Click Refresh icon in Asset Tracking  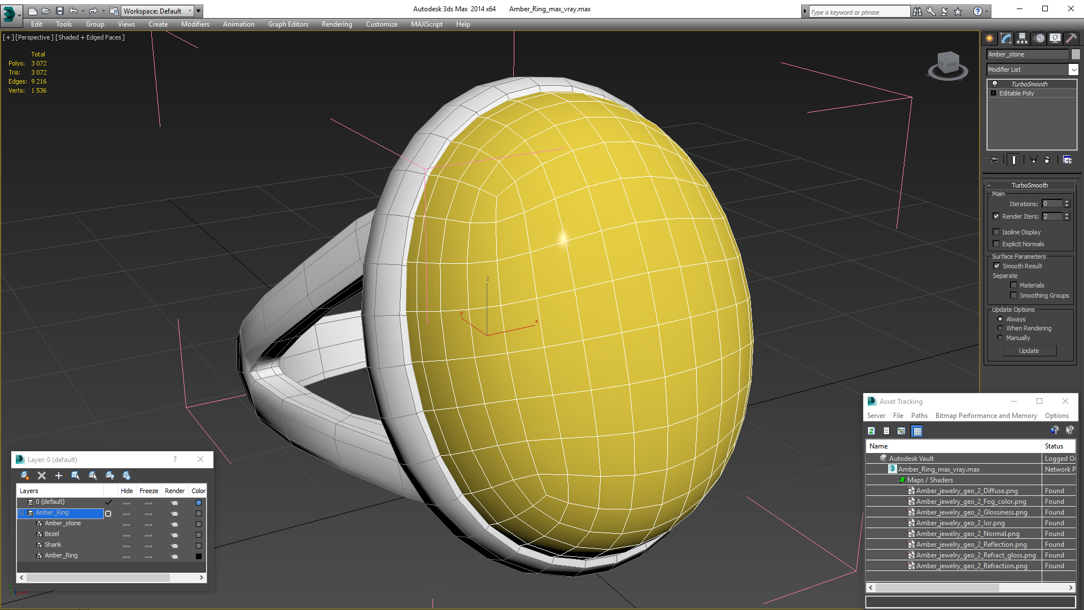tap(871, 431)
